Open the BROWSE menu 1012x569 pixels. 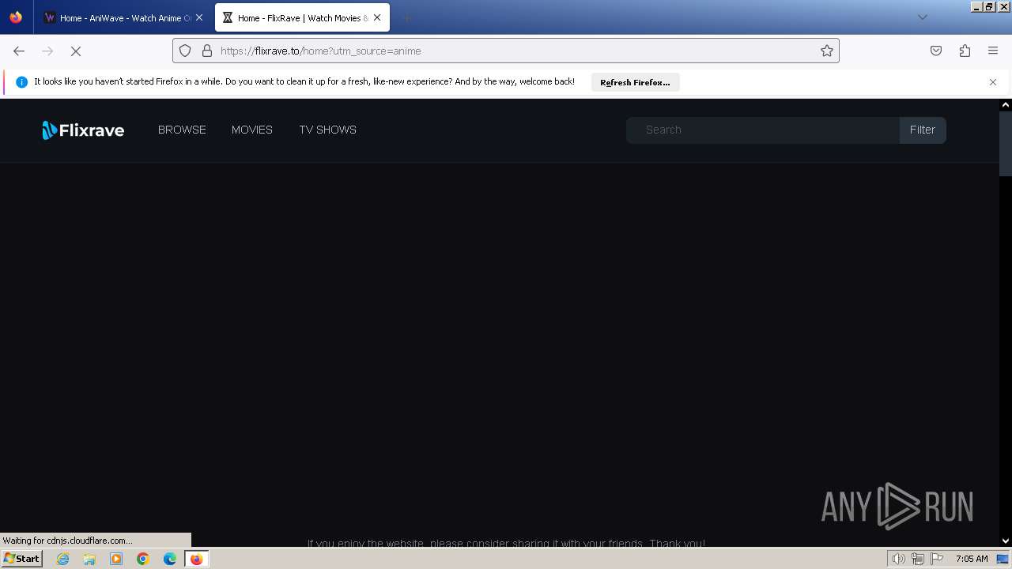(x=182, y=130)
